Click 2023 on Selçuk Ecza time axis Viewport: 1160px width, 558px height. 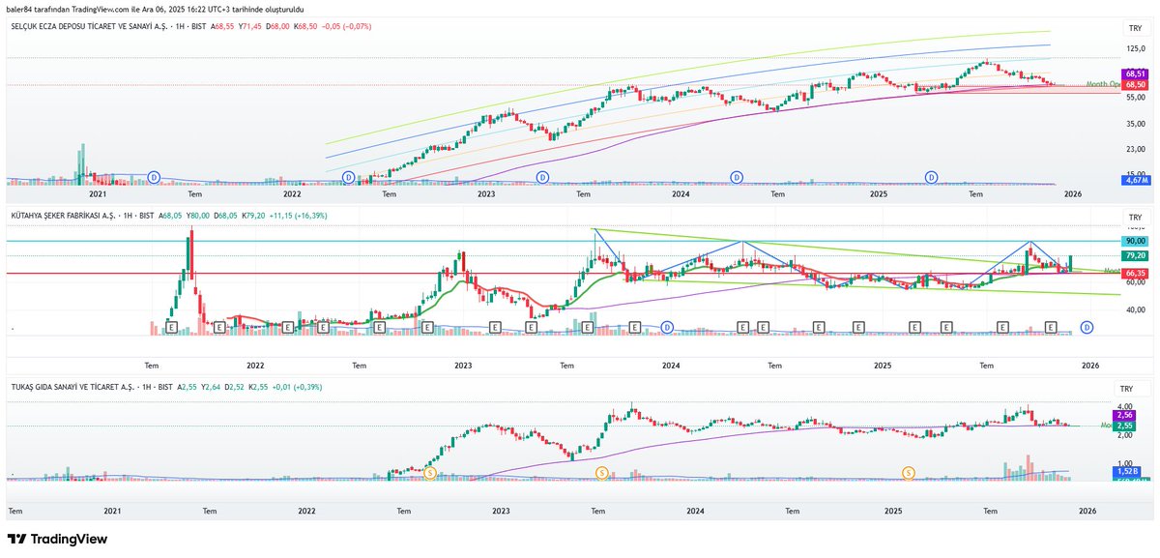pos(485,193)
